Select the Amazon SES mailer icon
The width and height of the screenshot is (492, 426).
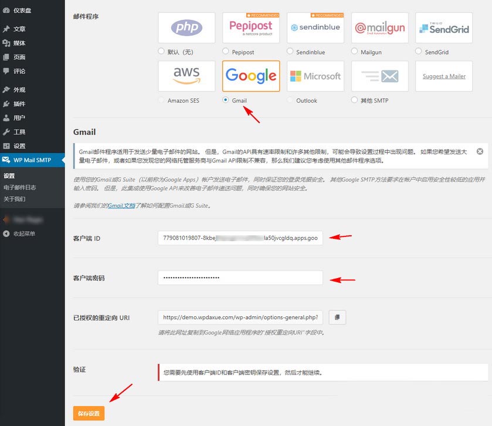[x=186, y=76]
